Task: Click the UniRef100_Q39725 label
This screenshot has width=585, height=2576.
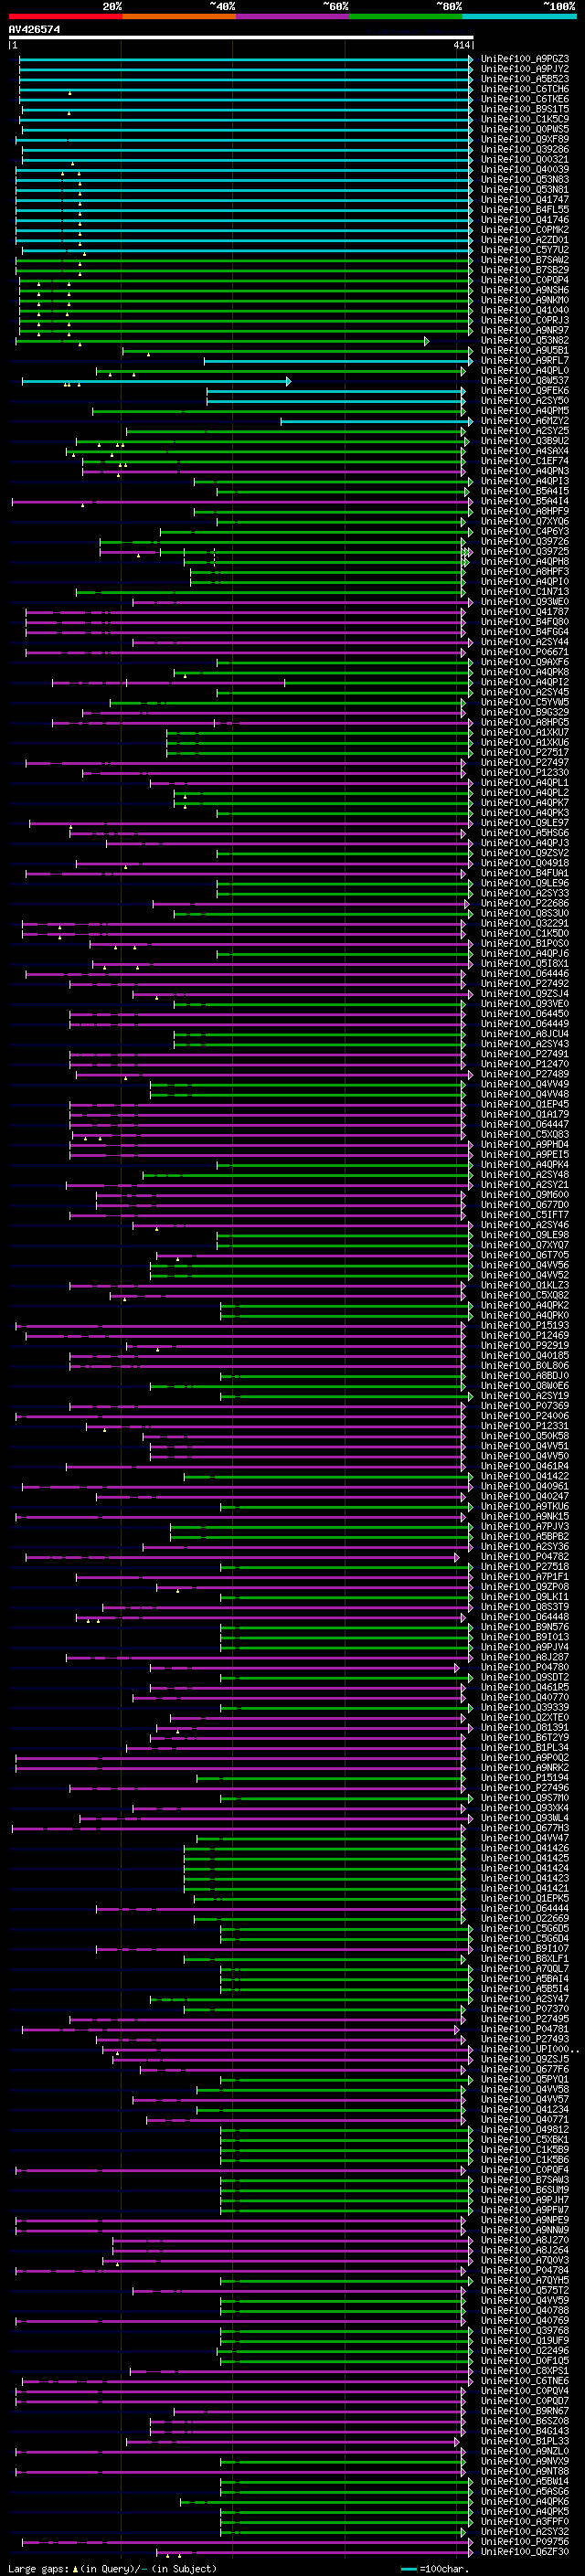Action: point(525,552)
